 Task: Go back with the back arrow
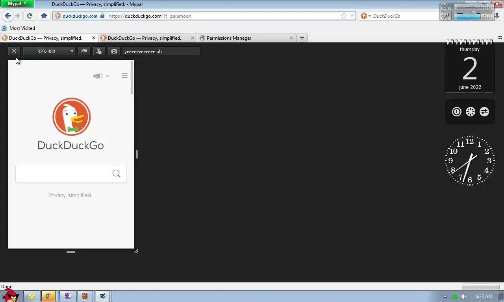tap(7, 16)
